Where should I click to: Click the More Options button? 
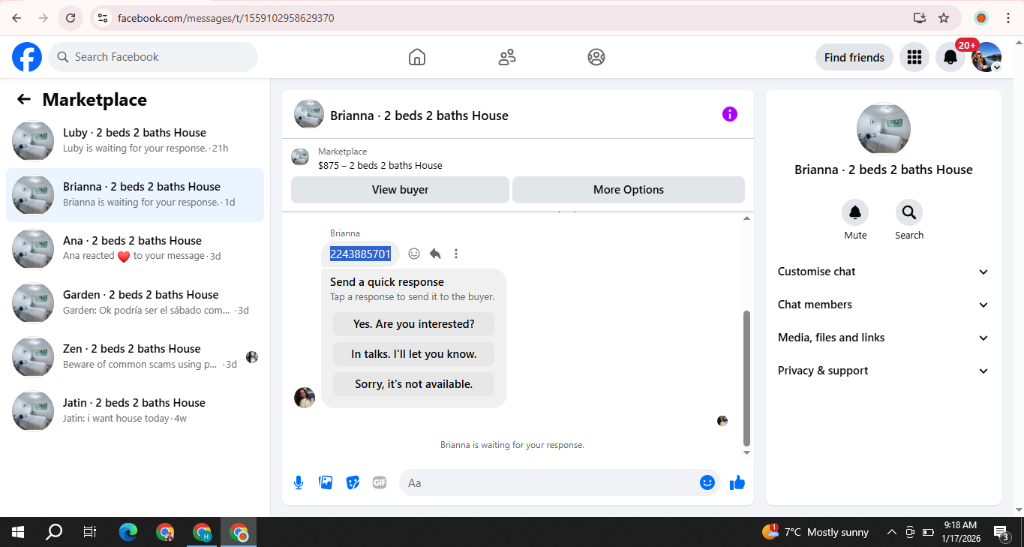pos(629,190)
